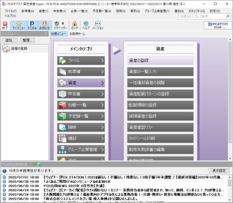Image resolution: width=233 pixels, height=203 pixels.
Task: Toggle the お知らせ notification toolbar button
Action: (x=44, y=26)
